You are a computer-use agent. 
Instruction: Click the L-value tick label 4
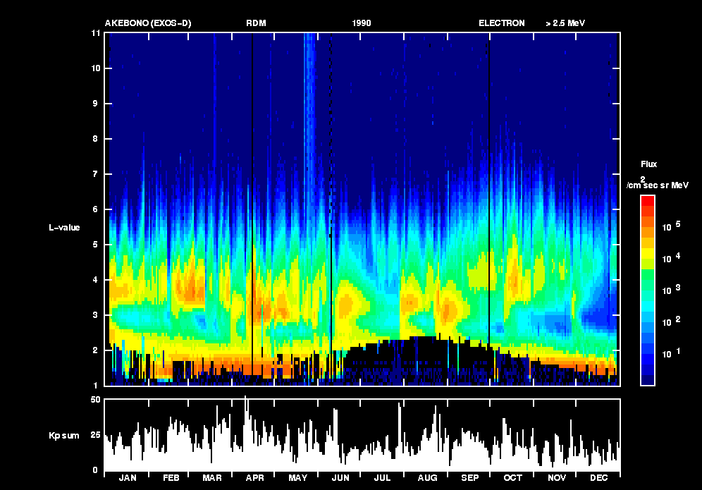tap(95, 280)
